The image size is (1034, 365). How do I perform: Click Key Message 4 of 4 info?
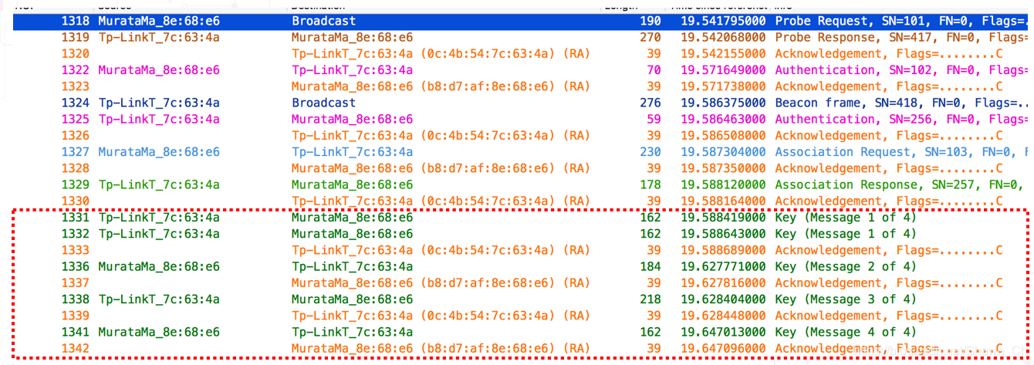point(846,332)
